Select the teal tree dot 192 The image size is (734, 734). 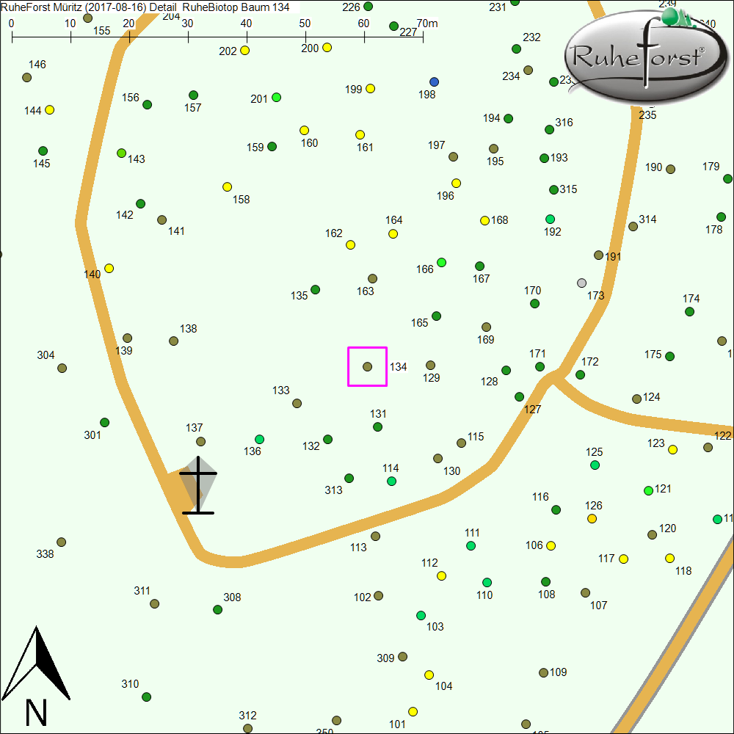(x=550, y=219)
